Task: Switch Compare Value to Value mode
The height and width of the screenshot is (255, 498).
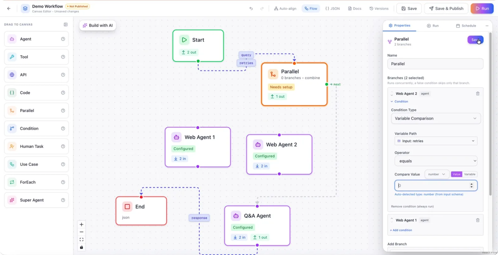Action: (457, 174)
